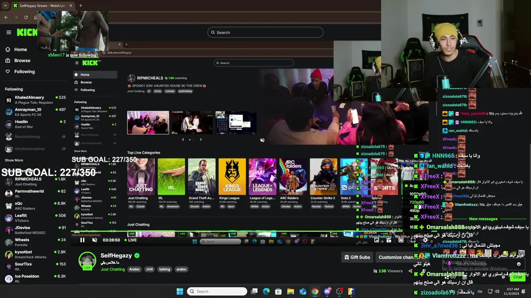Open KhaledAlmasry in outer Following list
The height and width of the screenshot is (298, 531).
click(x=35, y=100)
